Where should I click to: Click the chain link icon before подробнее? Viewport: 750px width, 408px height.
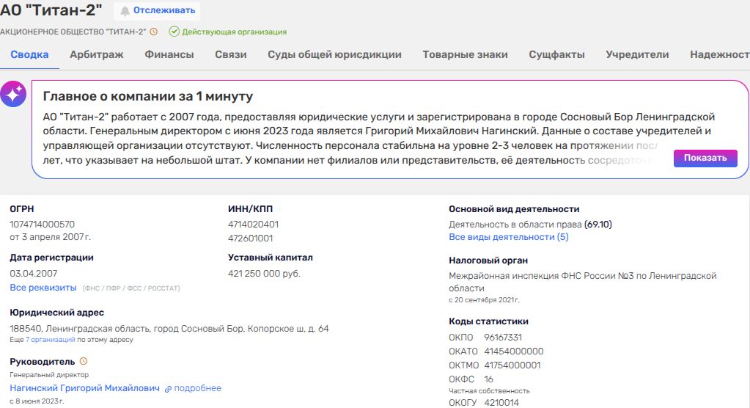pos(168,388)
